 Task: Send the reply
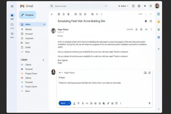[x=63, y=103]
